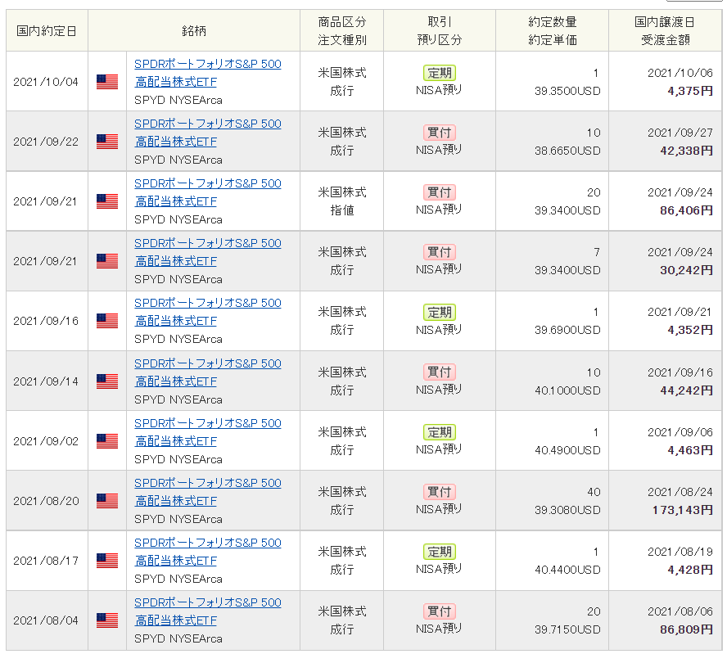The width and height of the screenshot is (727, 654).
Task: Open SPYD ETF link in 2021/08/17 row
Action: point(208,552)
